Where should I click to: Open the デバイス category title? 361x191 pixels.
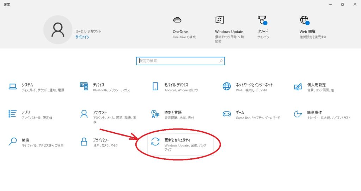pos(99,85)
